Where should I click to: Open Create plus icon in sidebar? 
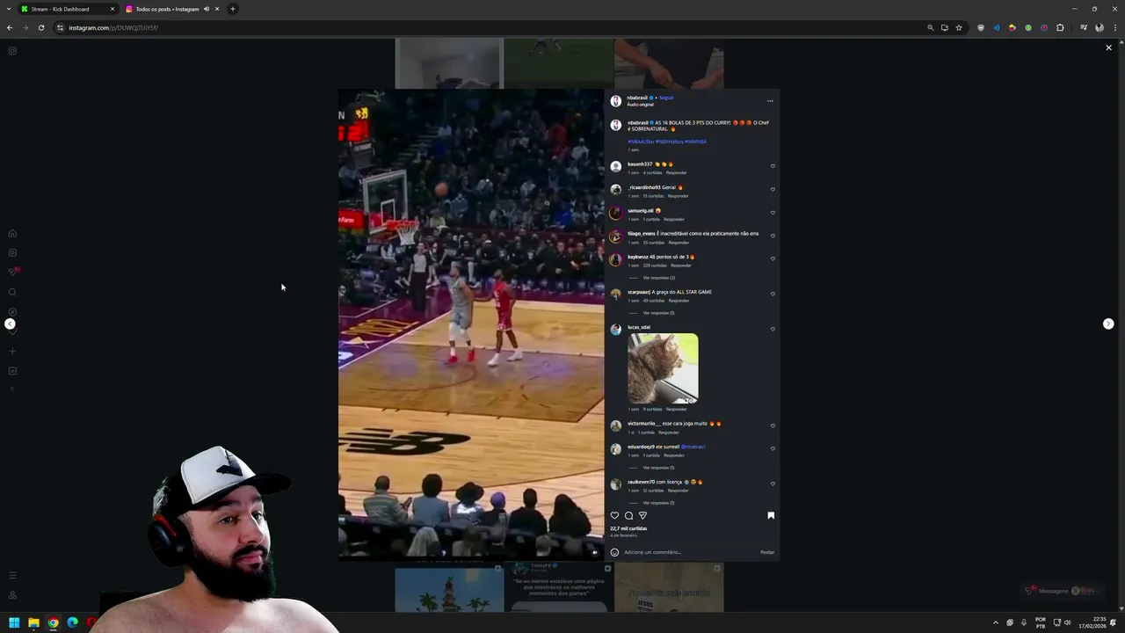[x=12, y=351]
